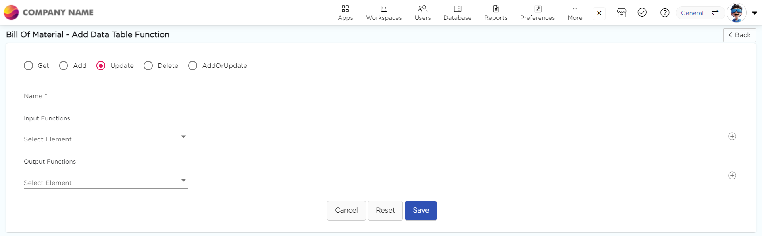Select the Delete radio button
This screenshot has width=762, height=236.
[x=148, y=66]
